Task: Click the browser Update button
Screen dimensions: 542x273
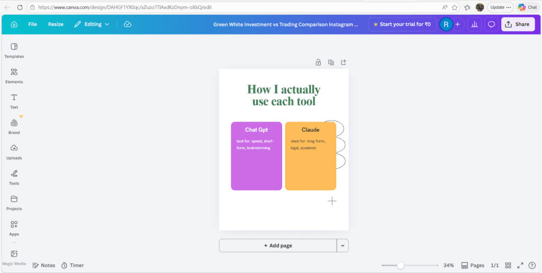Action: 500,7
